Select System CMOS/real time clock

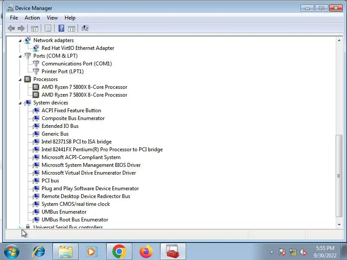[75, 204]
